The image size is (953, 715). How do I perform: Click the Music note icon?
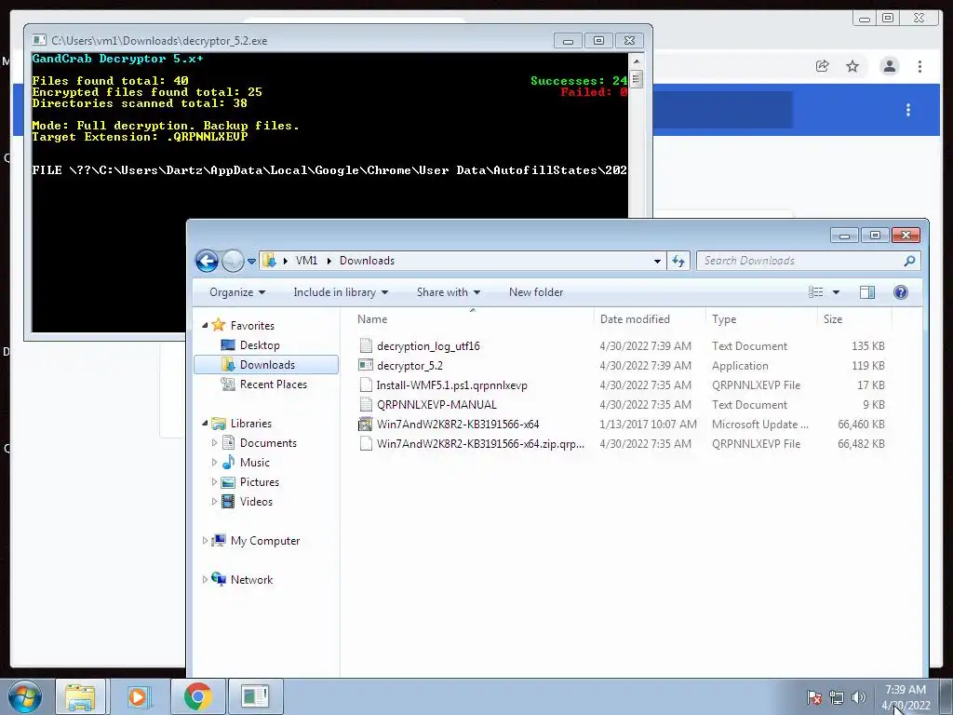coord(229,462)
